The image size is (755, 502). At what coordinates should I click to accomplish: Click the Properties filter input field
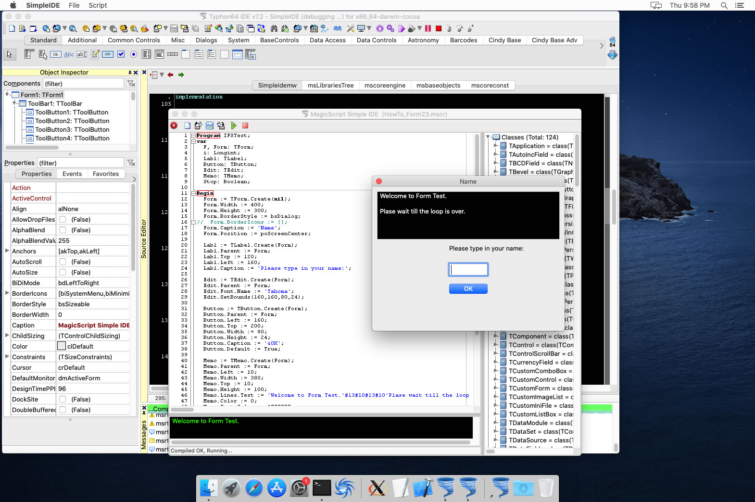coord(80,163)
